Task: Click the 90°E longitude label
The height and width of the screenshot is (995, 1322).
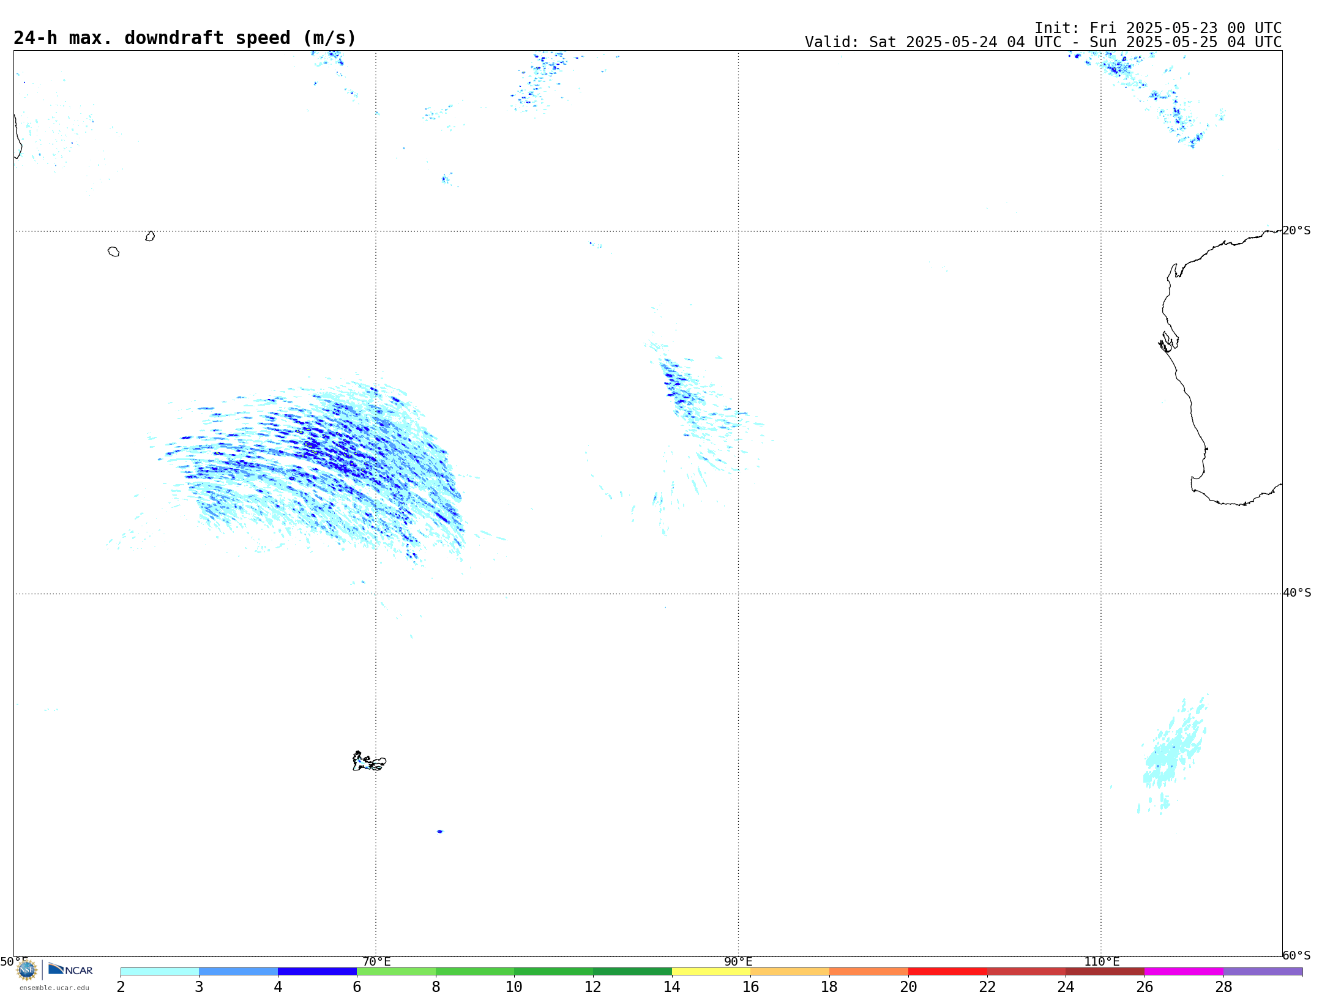Action: point(738,962)
